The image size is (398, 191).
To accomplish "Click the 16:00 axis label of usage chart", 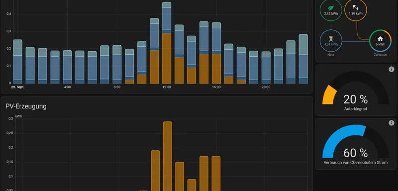I will [x=216, y=87].
